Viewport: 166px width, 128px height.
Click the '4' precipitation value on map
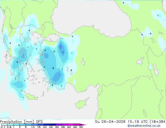point(45,50)
